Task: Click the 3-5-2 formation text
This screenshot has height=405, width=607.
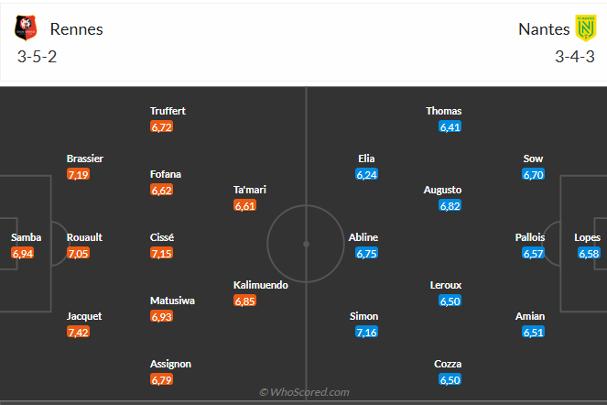Action: 37,56
